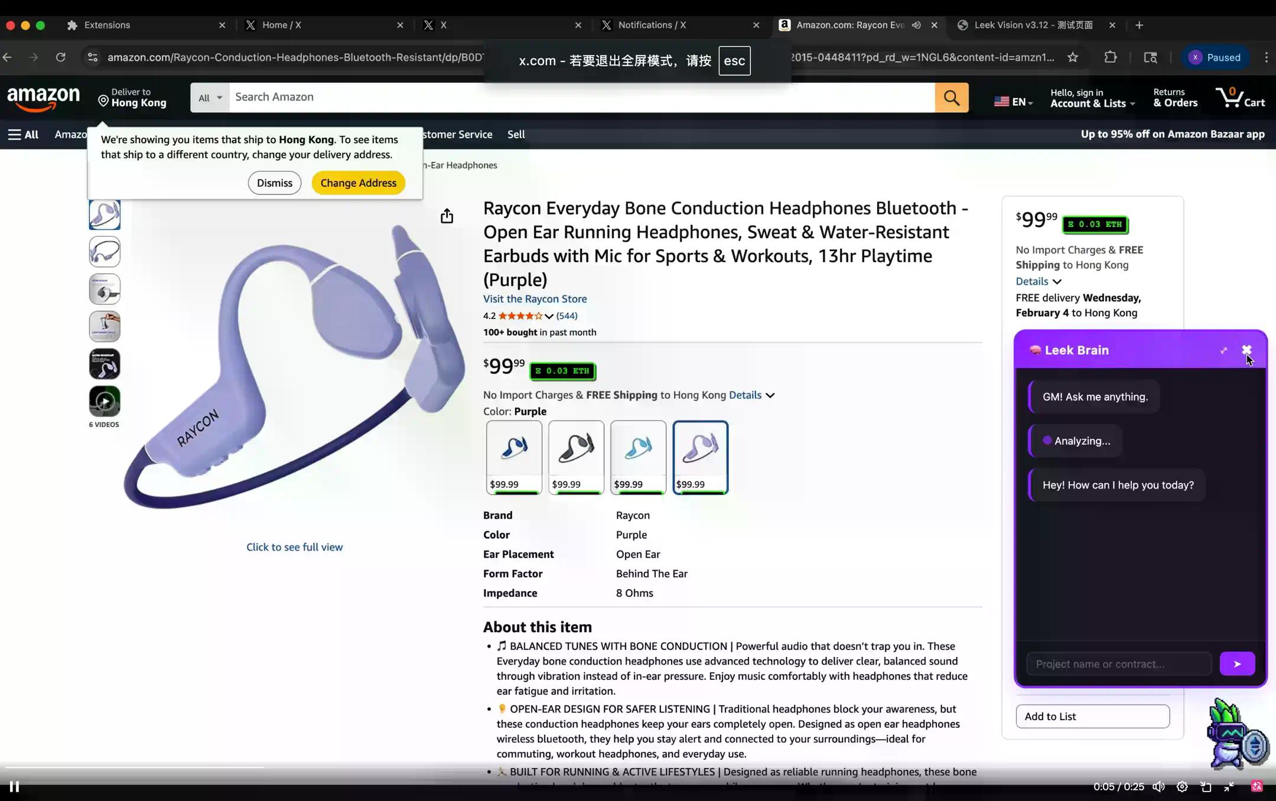Pause the video playback

[15, 786]
